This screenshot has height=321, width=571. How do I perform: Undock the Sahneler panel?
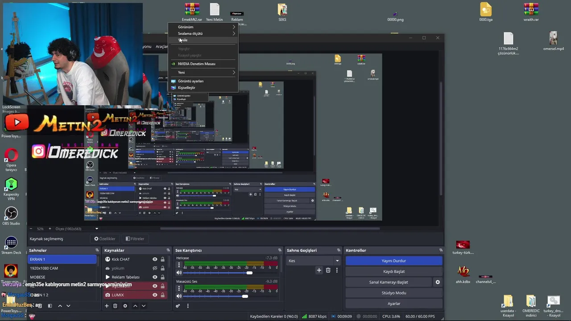tap(97, 251)
